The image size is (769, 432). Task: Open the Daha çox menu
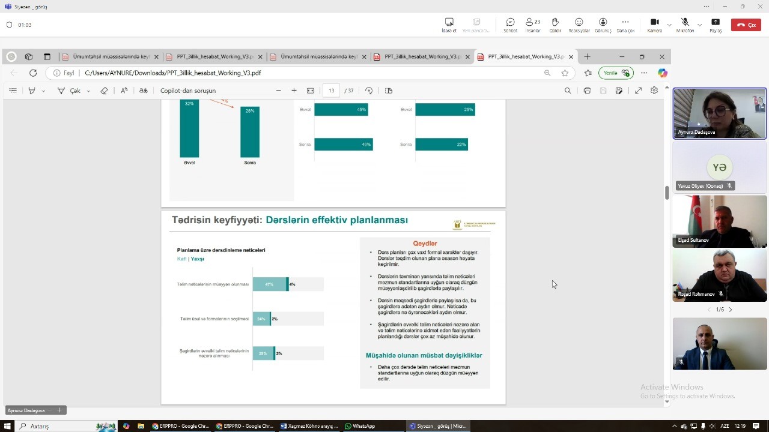coord(625,25)
